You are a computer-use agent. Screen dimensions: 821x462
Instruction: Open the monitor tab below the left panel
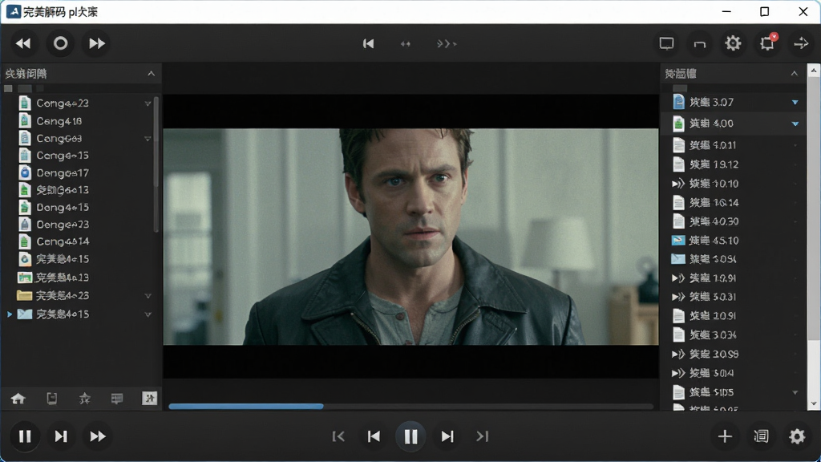tap(117, 399)
